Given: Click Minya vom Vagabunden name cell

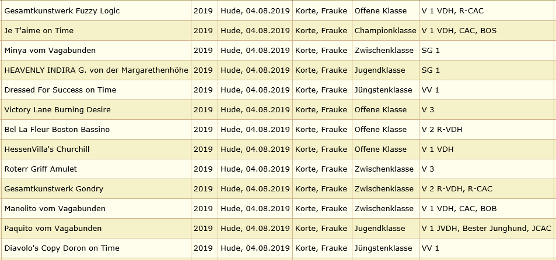Looking at the screenshot, I should click(x=50, y=51).
